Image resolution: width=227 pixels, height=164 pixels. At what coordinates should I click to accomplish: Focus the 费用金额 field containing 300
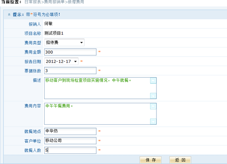click(70, 52)
